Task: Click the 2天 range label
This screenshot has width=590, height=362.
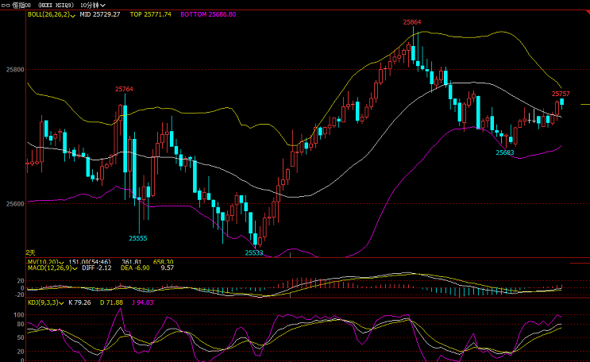Action: (x=30, y=253)
